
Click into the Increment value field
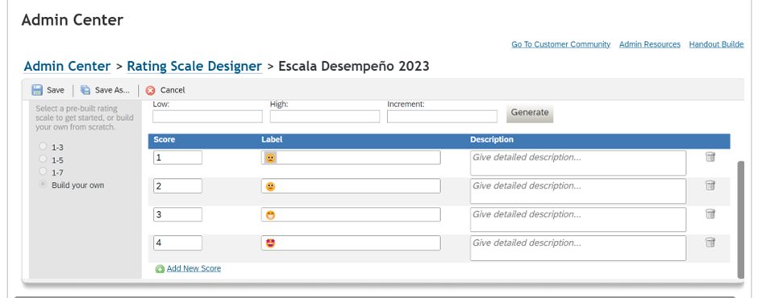click(442, 117)
